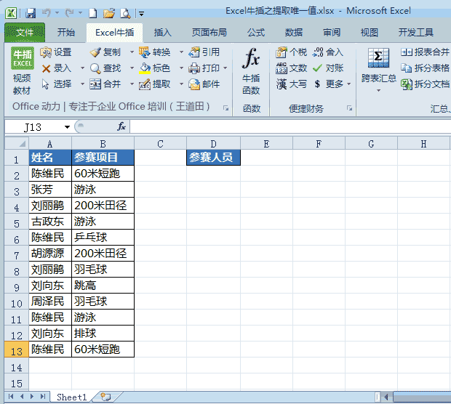Switch to the 插入 tab
Screen dimensions: 451x404
(162, 33)
